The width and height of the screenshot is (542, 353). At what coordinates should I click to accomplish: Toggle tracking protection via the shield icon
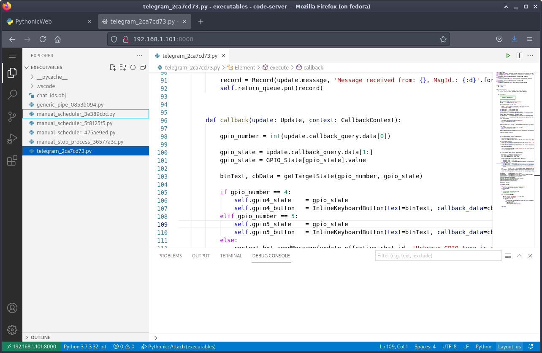pyautogui.click(x=114, y=39)
